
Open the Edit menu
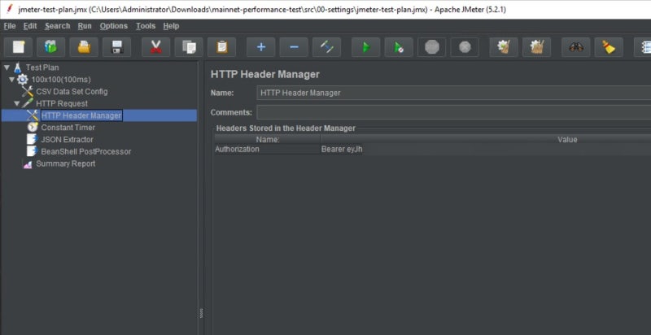point(30,26)
